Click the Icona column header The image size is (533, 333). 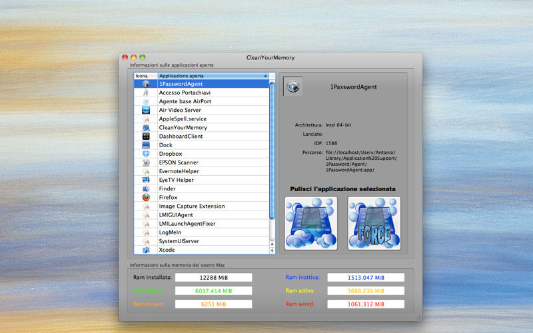(145, 76)
